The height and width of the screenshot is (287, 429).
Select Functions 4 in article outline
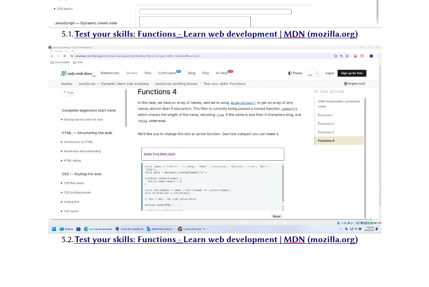[x=339, y=141]
